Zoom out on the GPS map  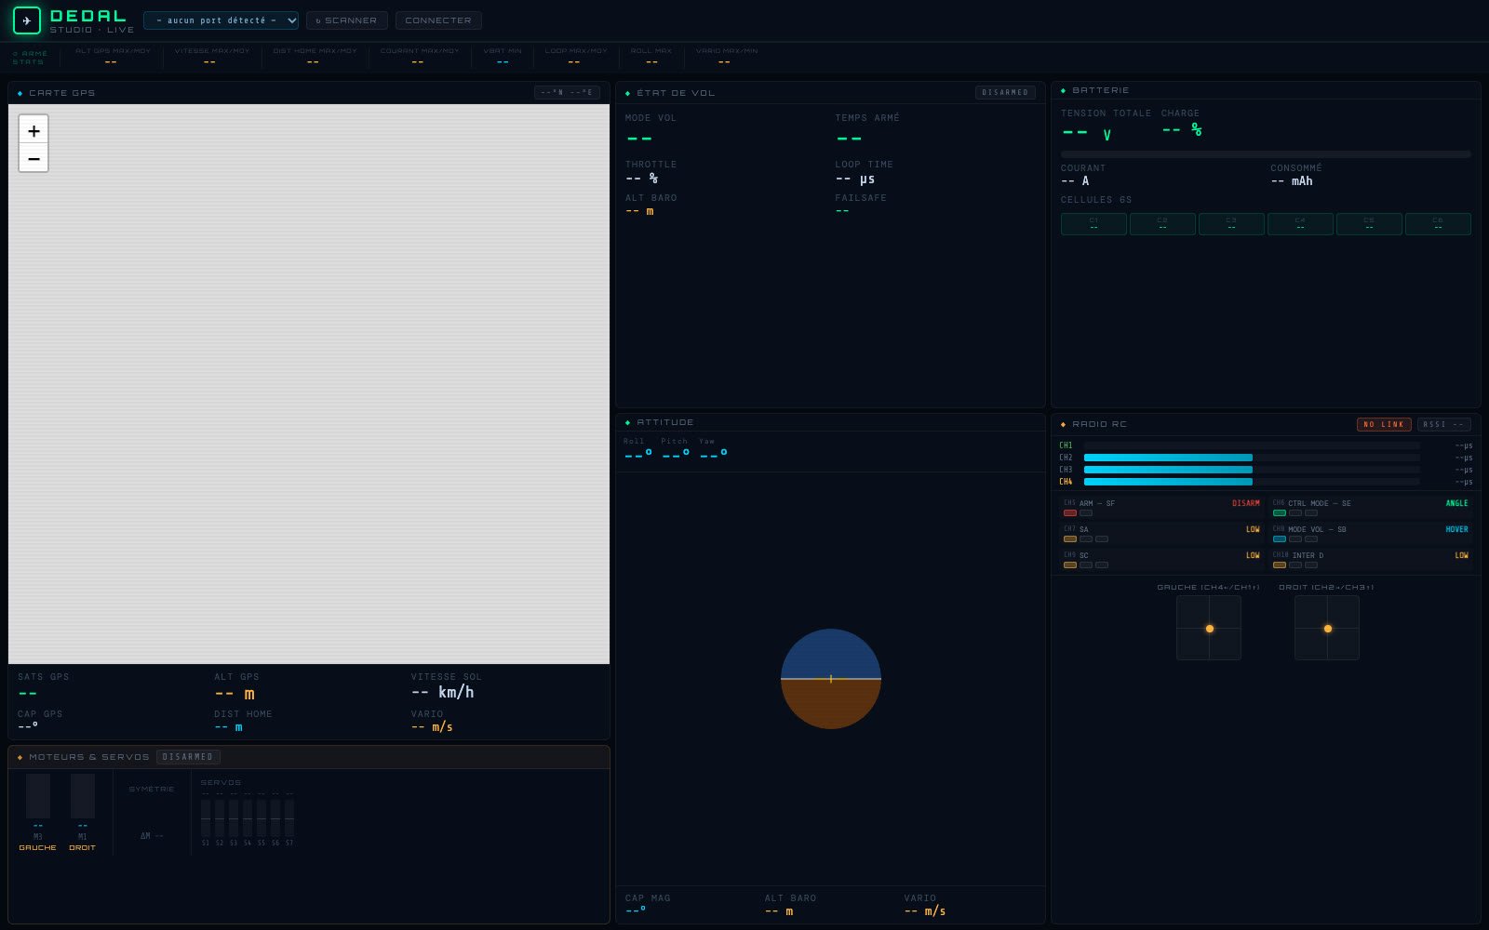34,159
